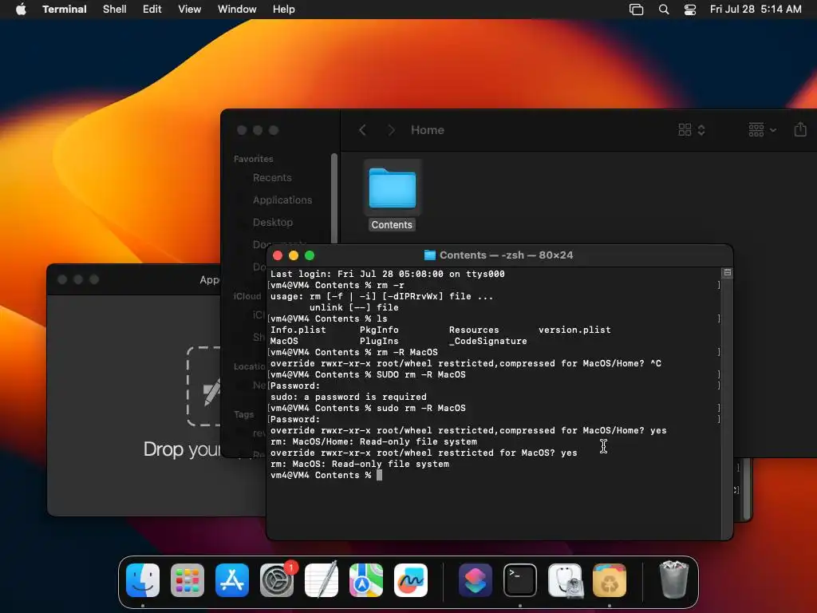Open the Finder view mode switcher
The image size is (817, 613).
tap(692, 130)
